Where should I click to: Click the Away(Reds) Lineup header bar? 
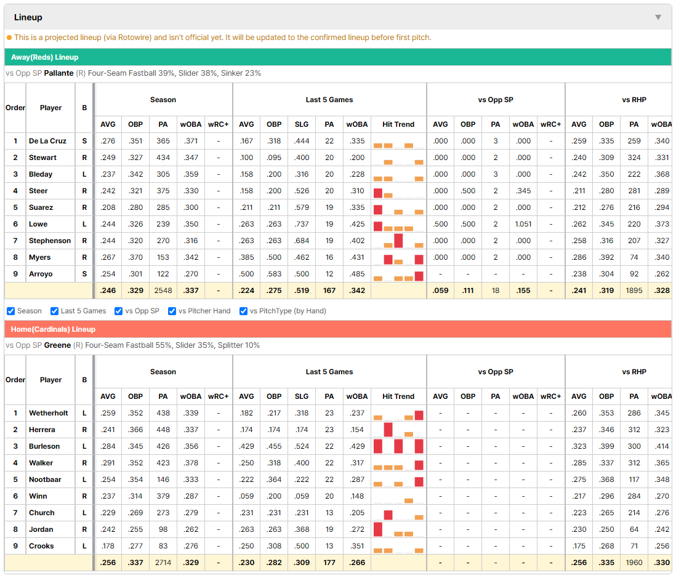tap(337, 57)
